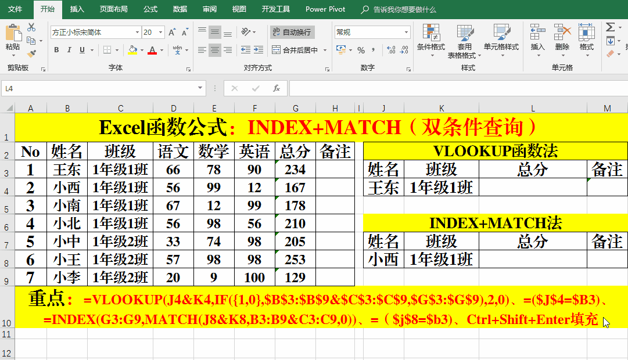Open the font name dropdown
The image size is (628, 360).
(x=137, y=33)
